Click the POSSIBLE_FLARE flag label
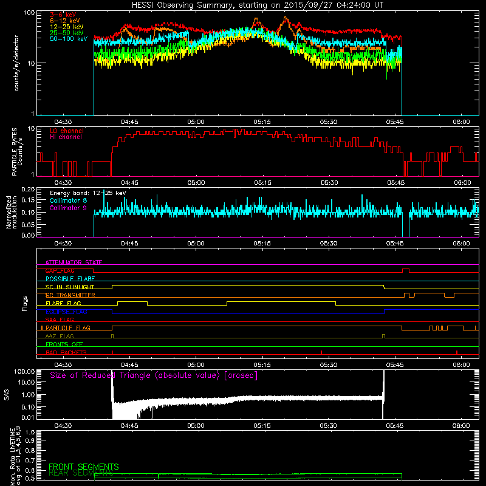 (70, 279)
